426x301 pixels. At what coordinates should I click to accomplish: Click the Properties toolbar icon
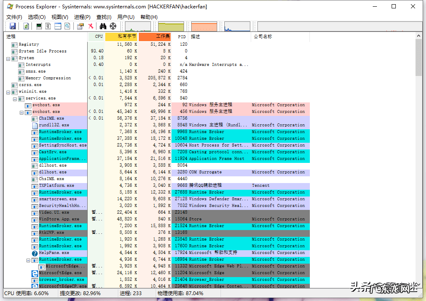click(80, 26)
